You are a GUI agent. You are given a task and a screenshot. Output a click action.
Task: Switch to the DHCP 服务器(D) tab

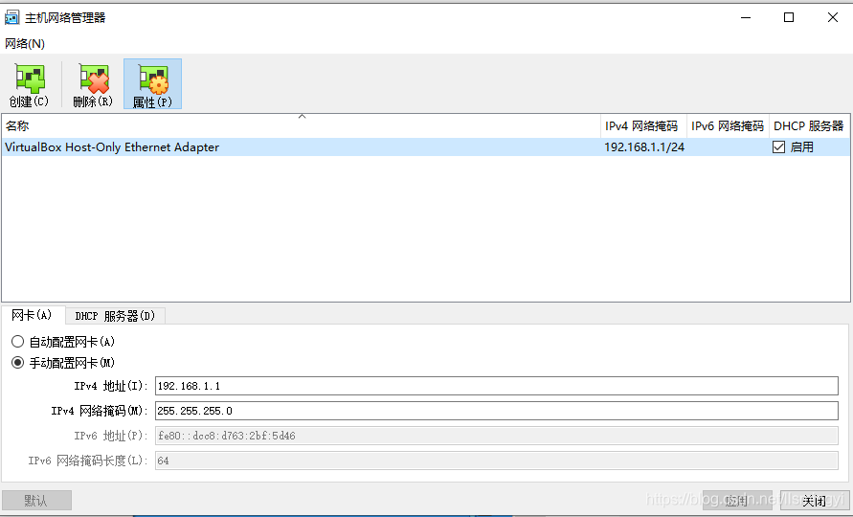point(115,316)
